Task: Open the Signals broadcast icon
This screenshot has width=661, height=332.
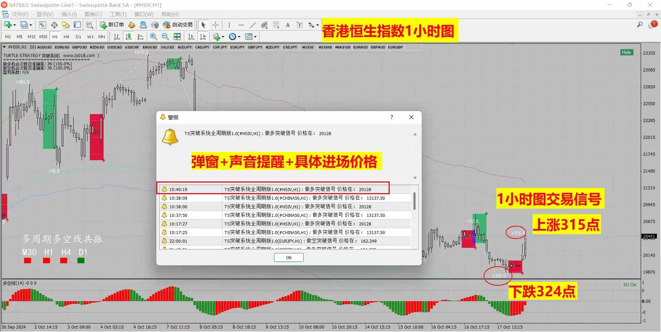Action: pos(155,25)
